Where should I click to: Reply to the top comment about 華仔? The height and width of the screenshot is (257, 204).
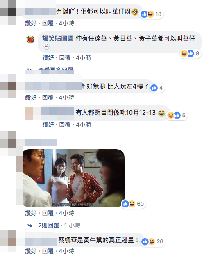pyautogui.click(x=48, y=23)
